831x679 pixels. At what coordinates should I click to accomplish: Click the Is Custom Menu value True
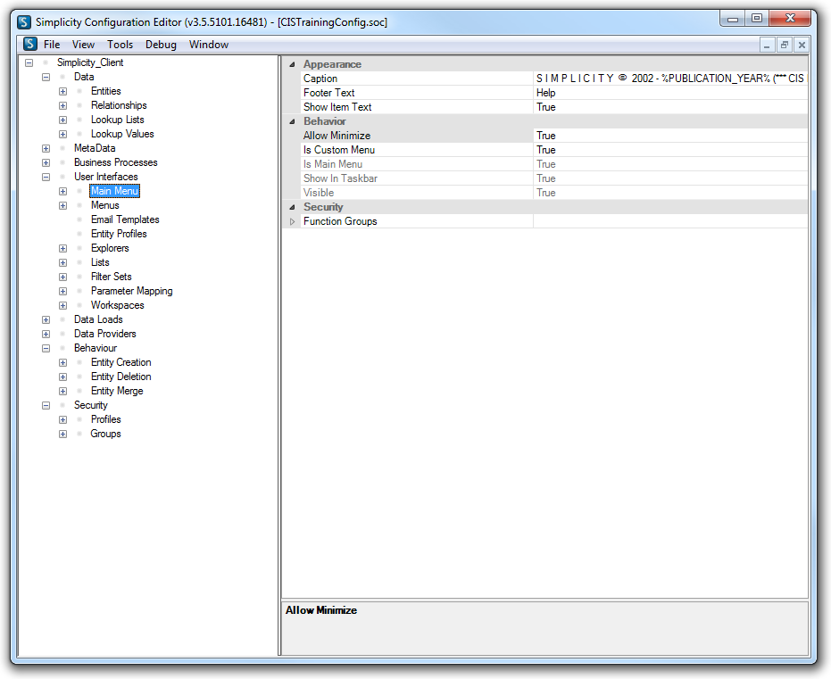point(669,150)
